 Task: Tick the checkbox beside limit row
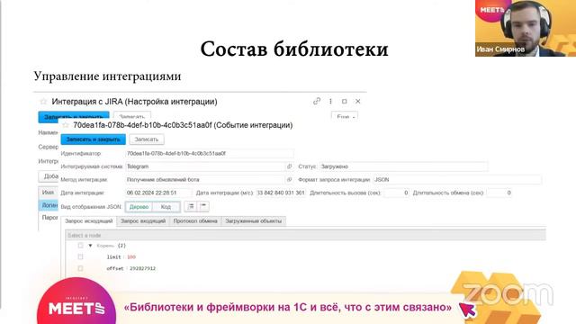pyautogui.click(x=80, y=256)
